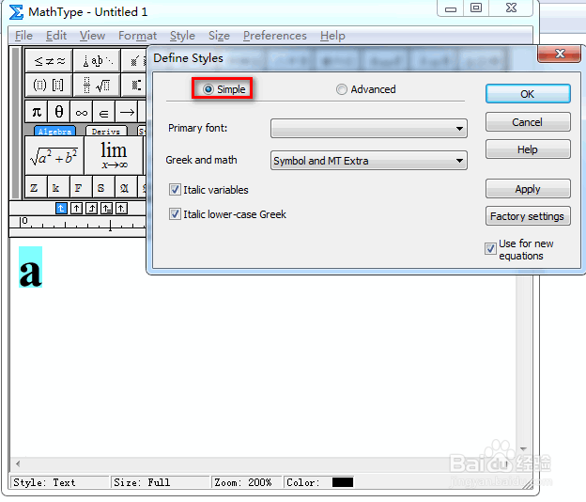
Task: Switch to the Derivs tab
Action: 106,132
